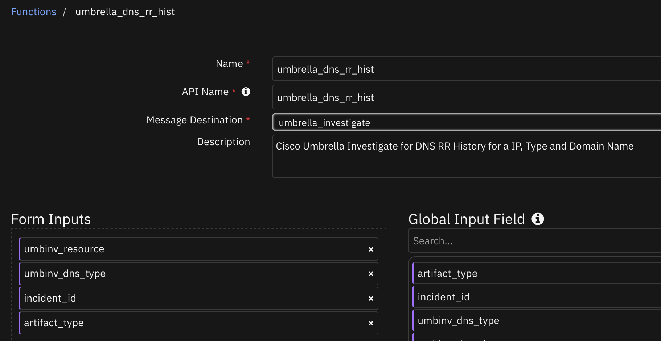Select incident_id form input row
This screenshot has height=341, width=661.
[198, 298]
